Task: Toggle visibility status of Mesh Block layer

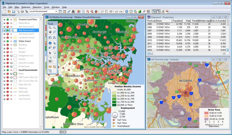Action: tap(7, 23)
